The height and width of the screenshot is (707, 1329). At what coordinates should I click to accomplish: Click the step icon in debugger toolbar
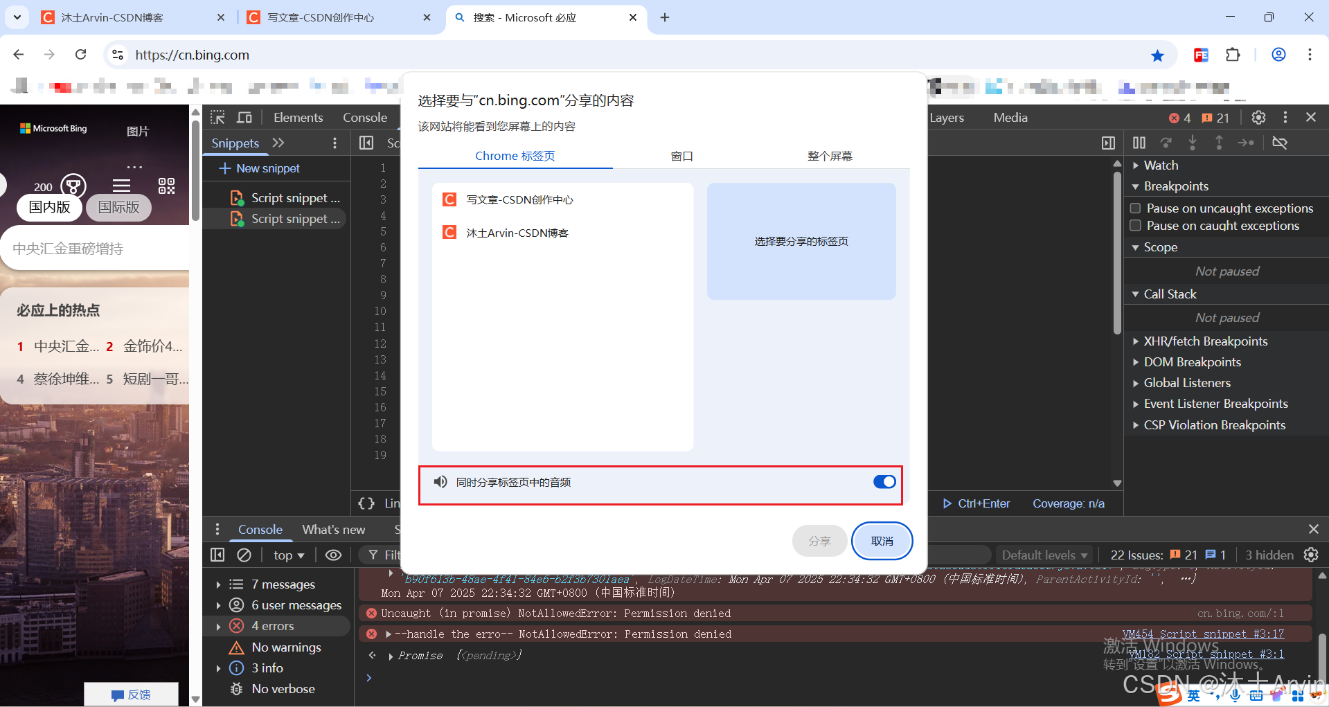pyautogui.click(x=1246, y=143)
